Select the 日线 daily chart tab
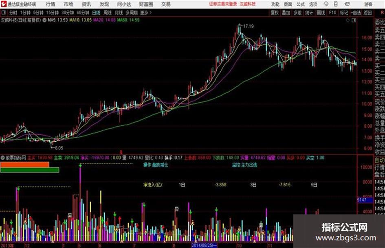The width and height of the screenshot is (385, 248). pos(96,13)
